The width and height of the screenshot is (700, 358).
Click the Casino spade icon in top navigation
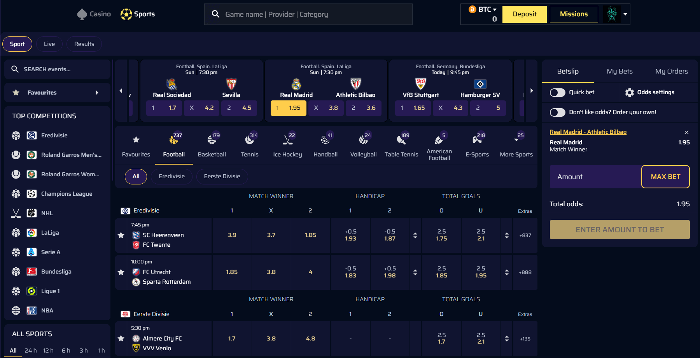pyautogui.click(x=81, y=14)
